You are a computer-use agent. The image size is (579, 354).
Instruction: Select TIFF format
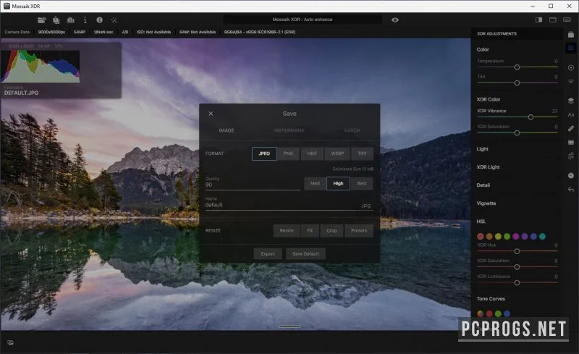point(363,153)
